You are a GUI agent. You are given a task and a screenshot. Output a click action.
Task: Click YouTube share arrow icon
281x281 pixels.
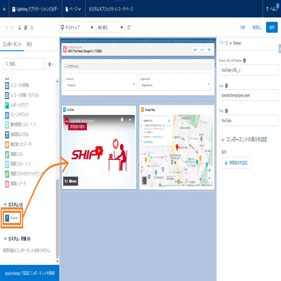click(x=130, y=120)
